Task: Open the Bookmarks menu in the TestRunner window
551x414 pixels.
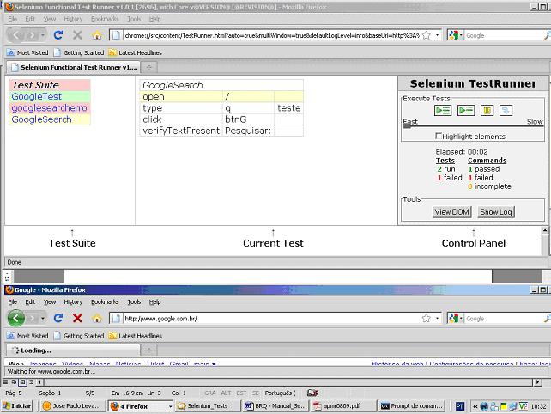Action: pyautogui.click(x=105, y=19)
